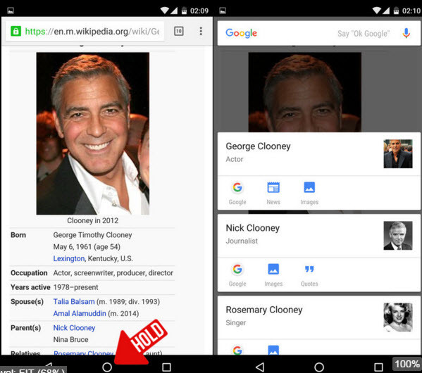Tap the George Clooney card thumbnail
Image resolution: width=422 pixels, height=373 pixels.
(398, 154)
